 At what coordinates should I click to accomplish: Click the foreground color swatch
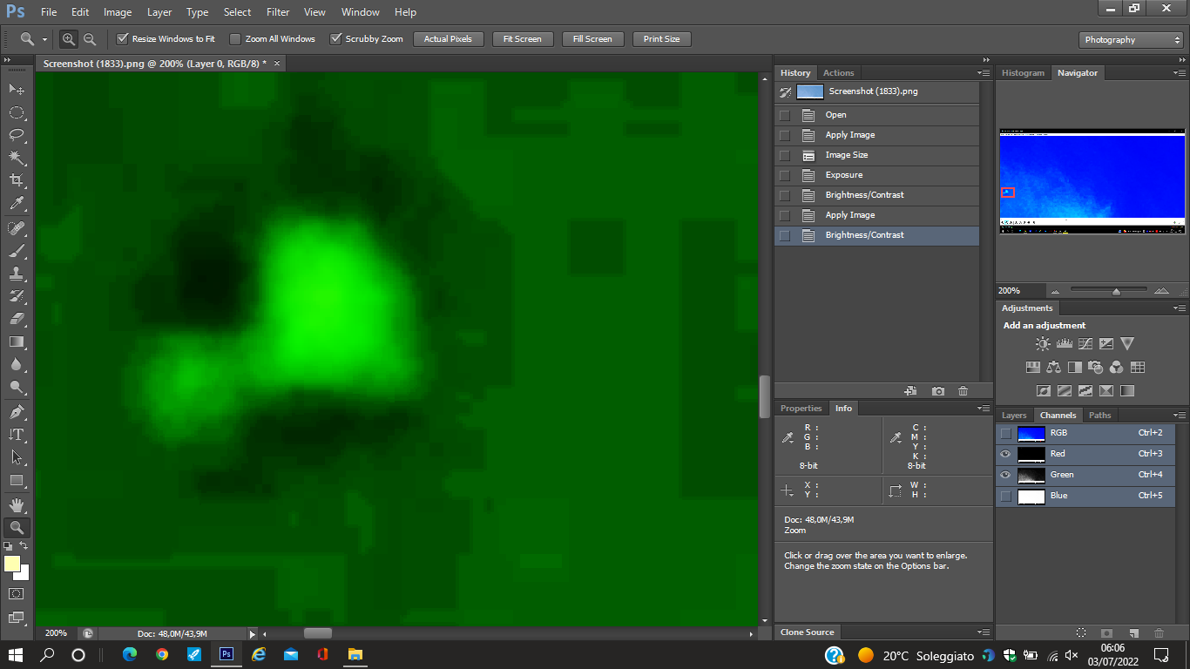12,564
